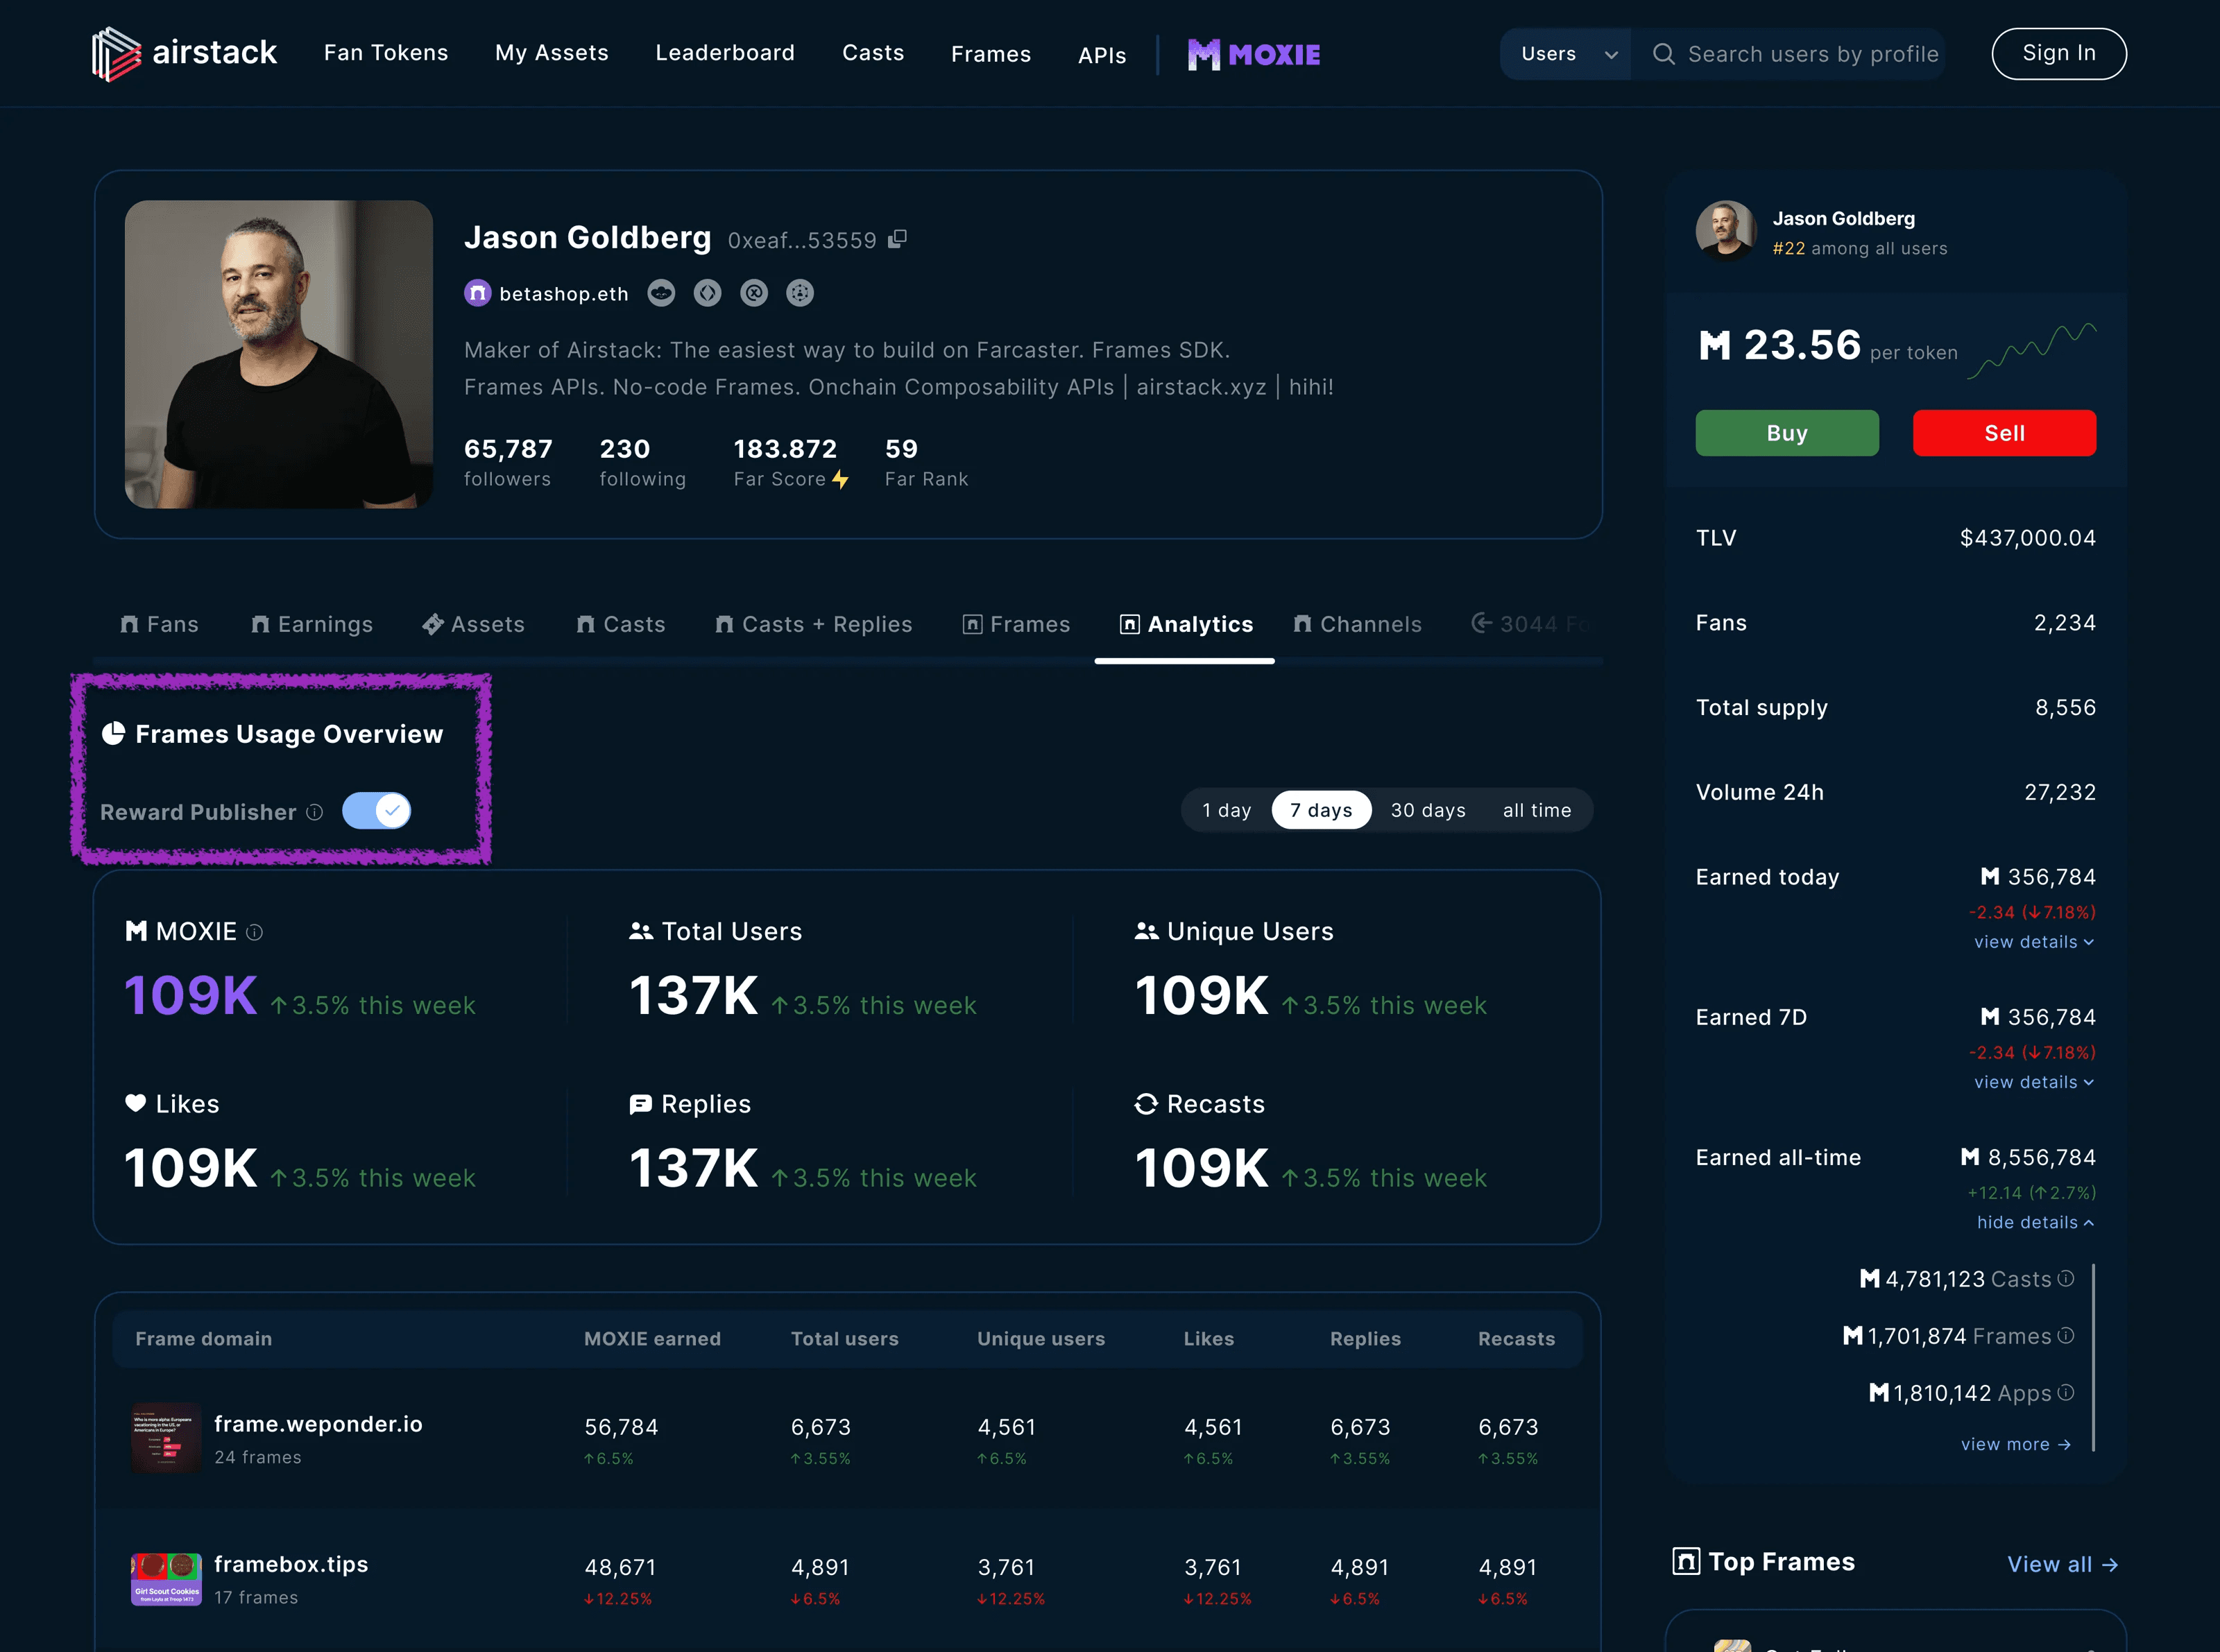Collapse hide details under Earned all-time

(2034, 1222)
